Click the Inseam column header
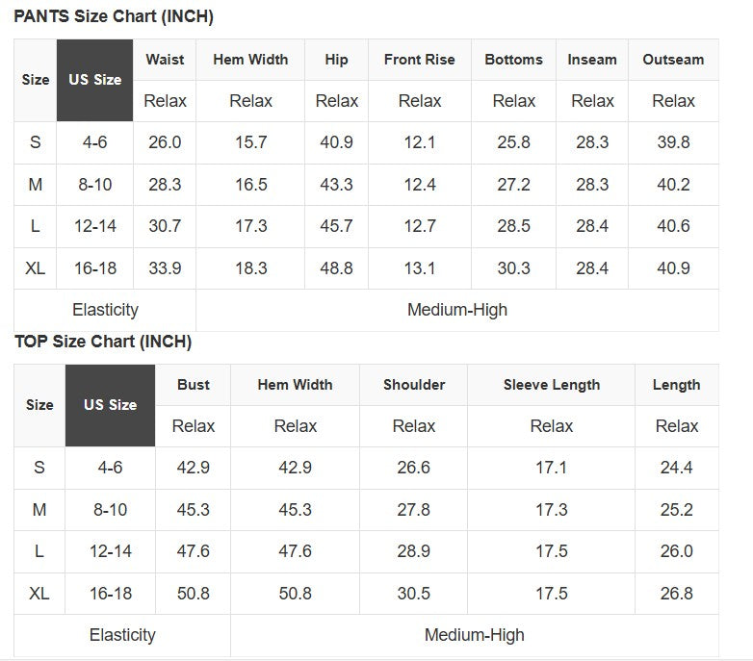 tap(591, 60)
